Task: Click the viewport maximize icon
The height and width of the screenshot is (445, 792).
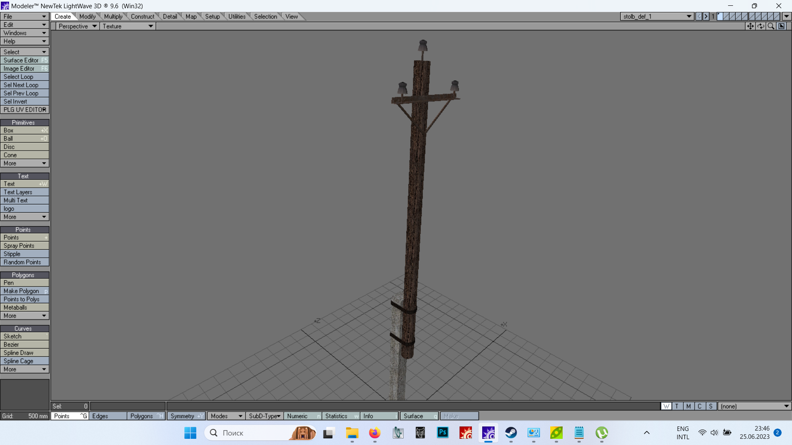Action: pos(781,26)
